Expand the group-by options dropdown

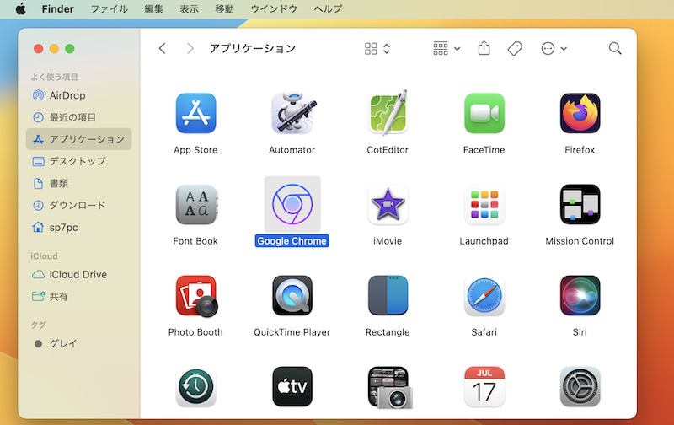pyautogui.click(x=446, y=49)
